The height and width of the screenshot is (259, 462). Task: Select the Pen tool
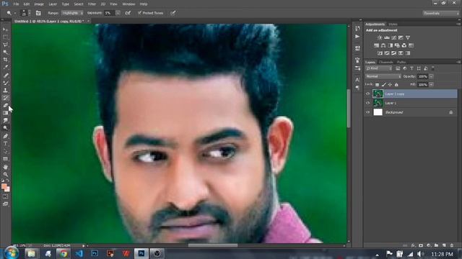pyautogui.click(x=5, y=136)
